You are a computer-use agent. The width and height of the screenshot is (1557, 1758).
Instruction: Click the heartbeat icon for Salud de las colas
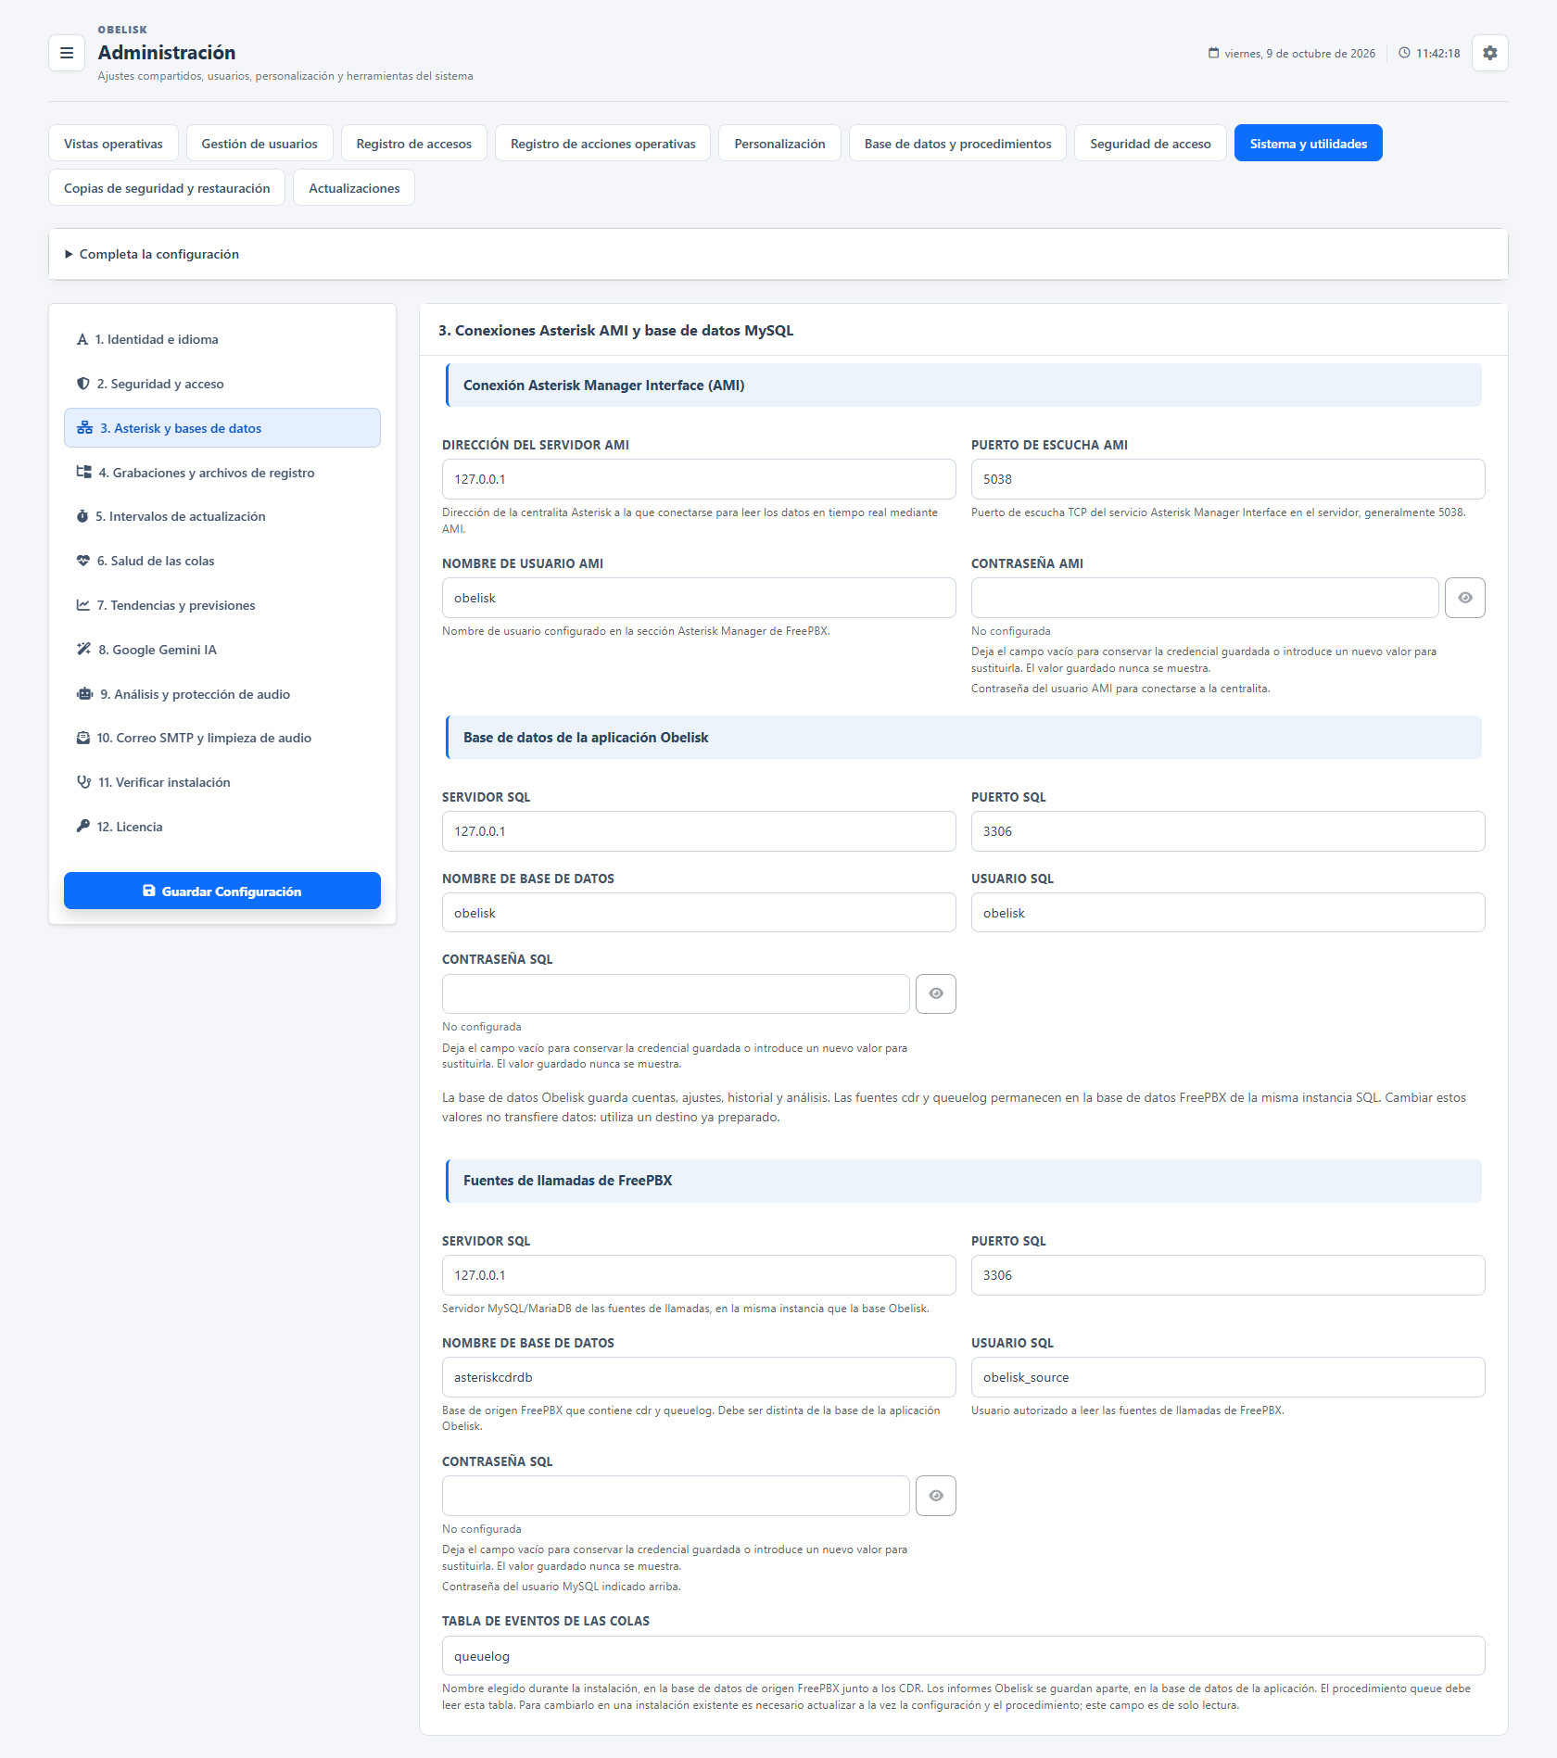[x=83, y=561]
